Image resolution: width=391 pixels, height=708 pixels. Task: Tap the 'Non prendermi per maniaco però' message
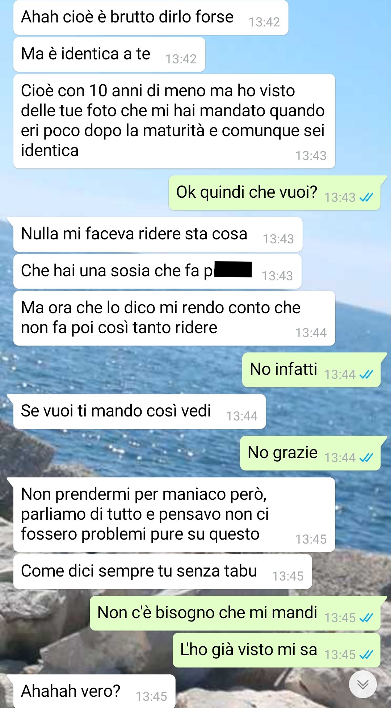(x=174, y=515)
